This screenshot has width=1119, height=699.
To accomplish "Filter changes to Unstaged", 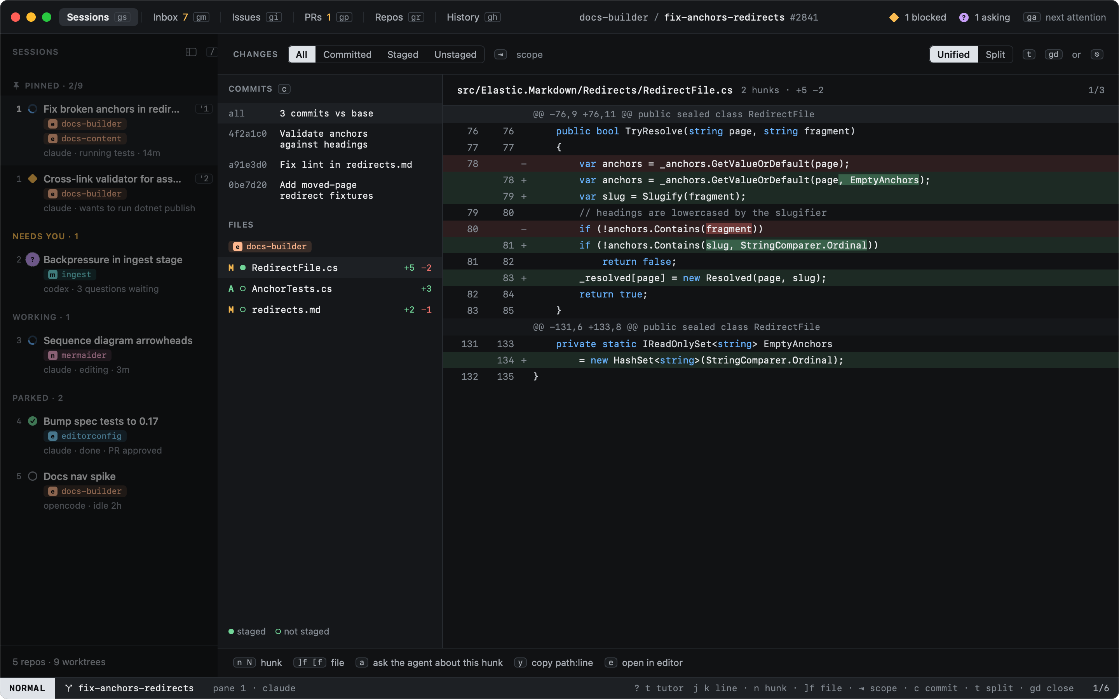I will click(455, 54).
